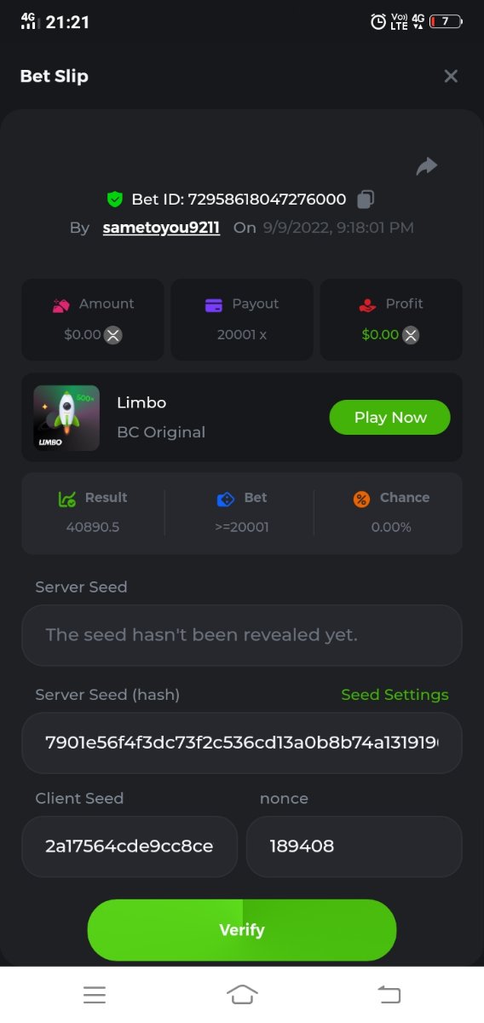Tap the green verified shield icon
The height and width of the screenshot is (1023, 484).
[x=115, y=199]
